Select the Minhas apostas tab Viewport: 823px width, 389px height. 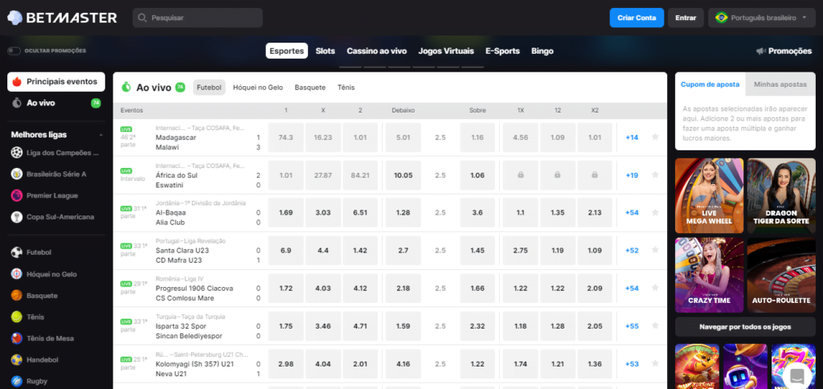(x=780, y=84)
